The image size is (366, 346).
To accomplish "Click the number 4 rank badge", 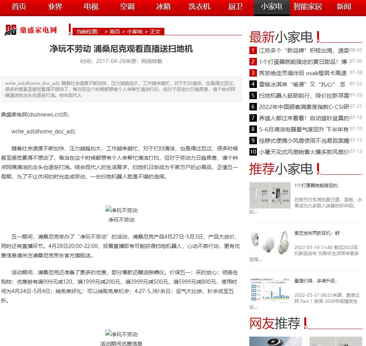I will tap(253, 84).
